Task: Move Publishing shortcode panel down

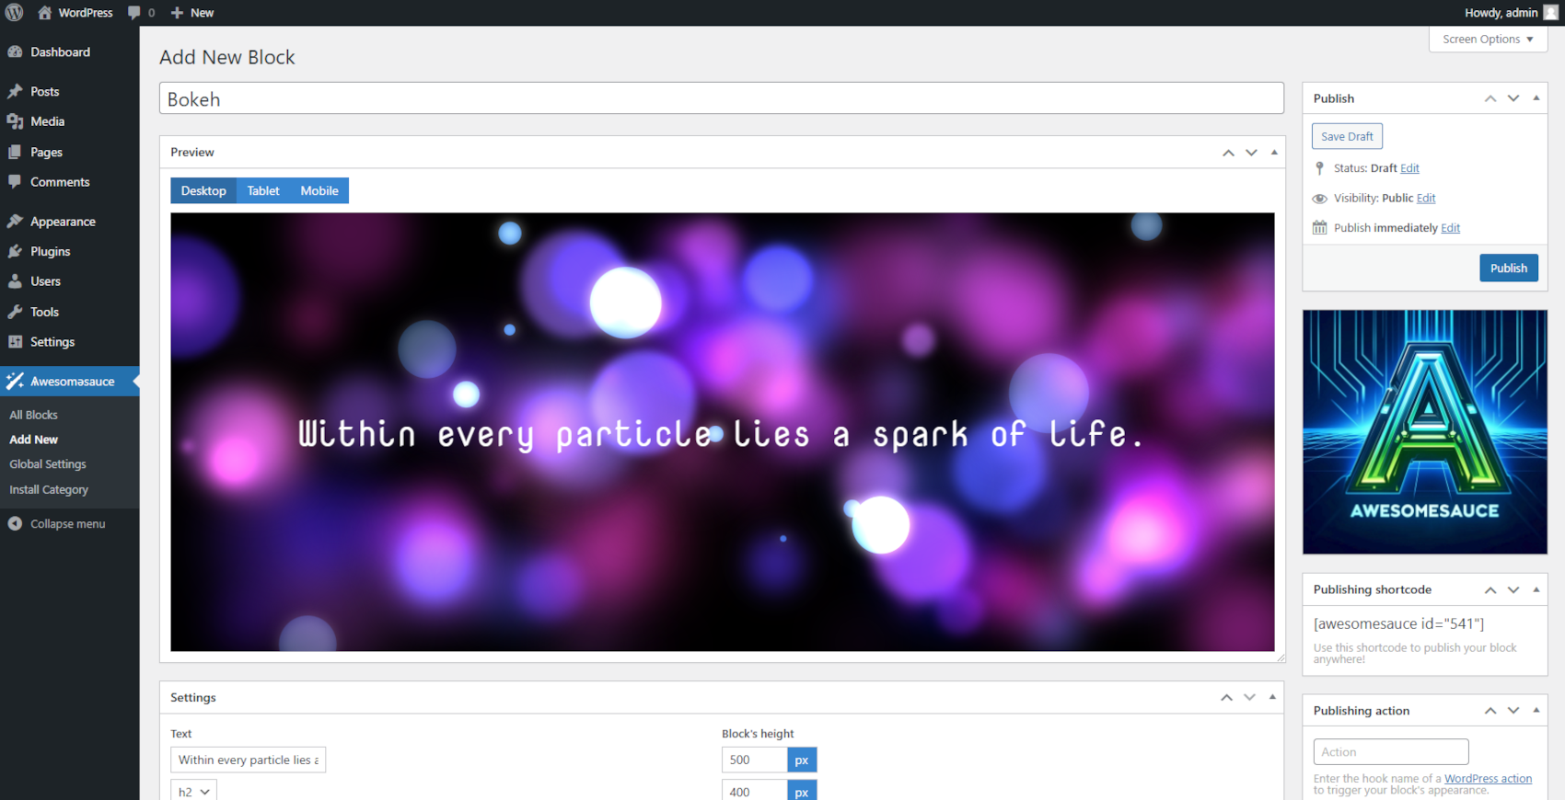Action: [x=1513, y=589]
